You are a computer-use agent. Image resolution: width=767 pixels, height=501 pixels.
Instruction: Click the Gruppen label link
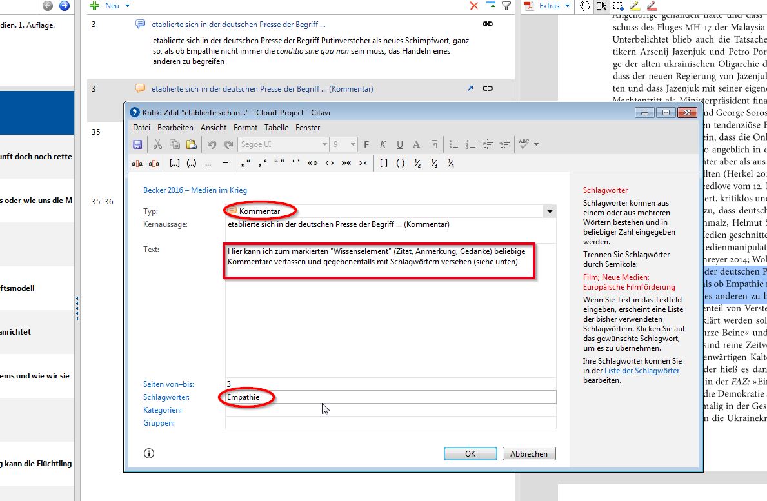(x=159, y=423)
